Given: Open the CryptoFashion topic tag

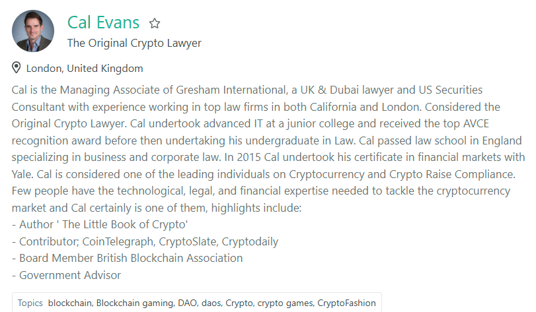Looking at the screenshot, I should (x=346, y=303).
